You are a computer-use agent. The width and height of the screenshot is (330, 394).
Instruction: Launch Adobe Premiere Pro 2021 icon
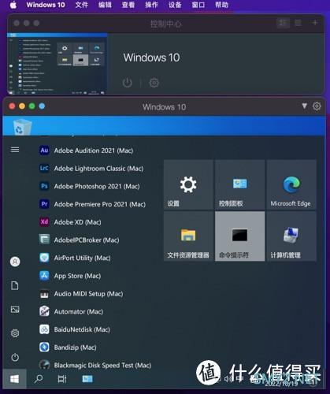coord(44,204)
